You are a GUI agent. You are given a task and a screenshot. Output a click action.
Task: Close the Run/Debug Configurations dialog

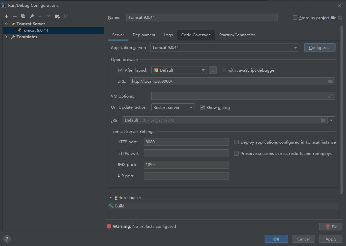[x=340, y=5]
